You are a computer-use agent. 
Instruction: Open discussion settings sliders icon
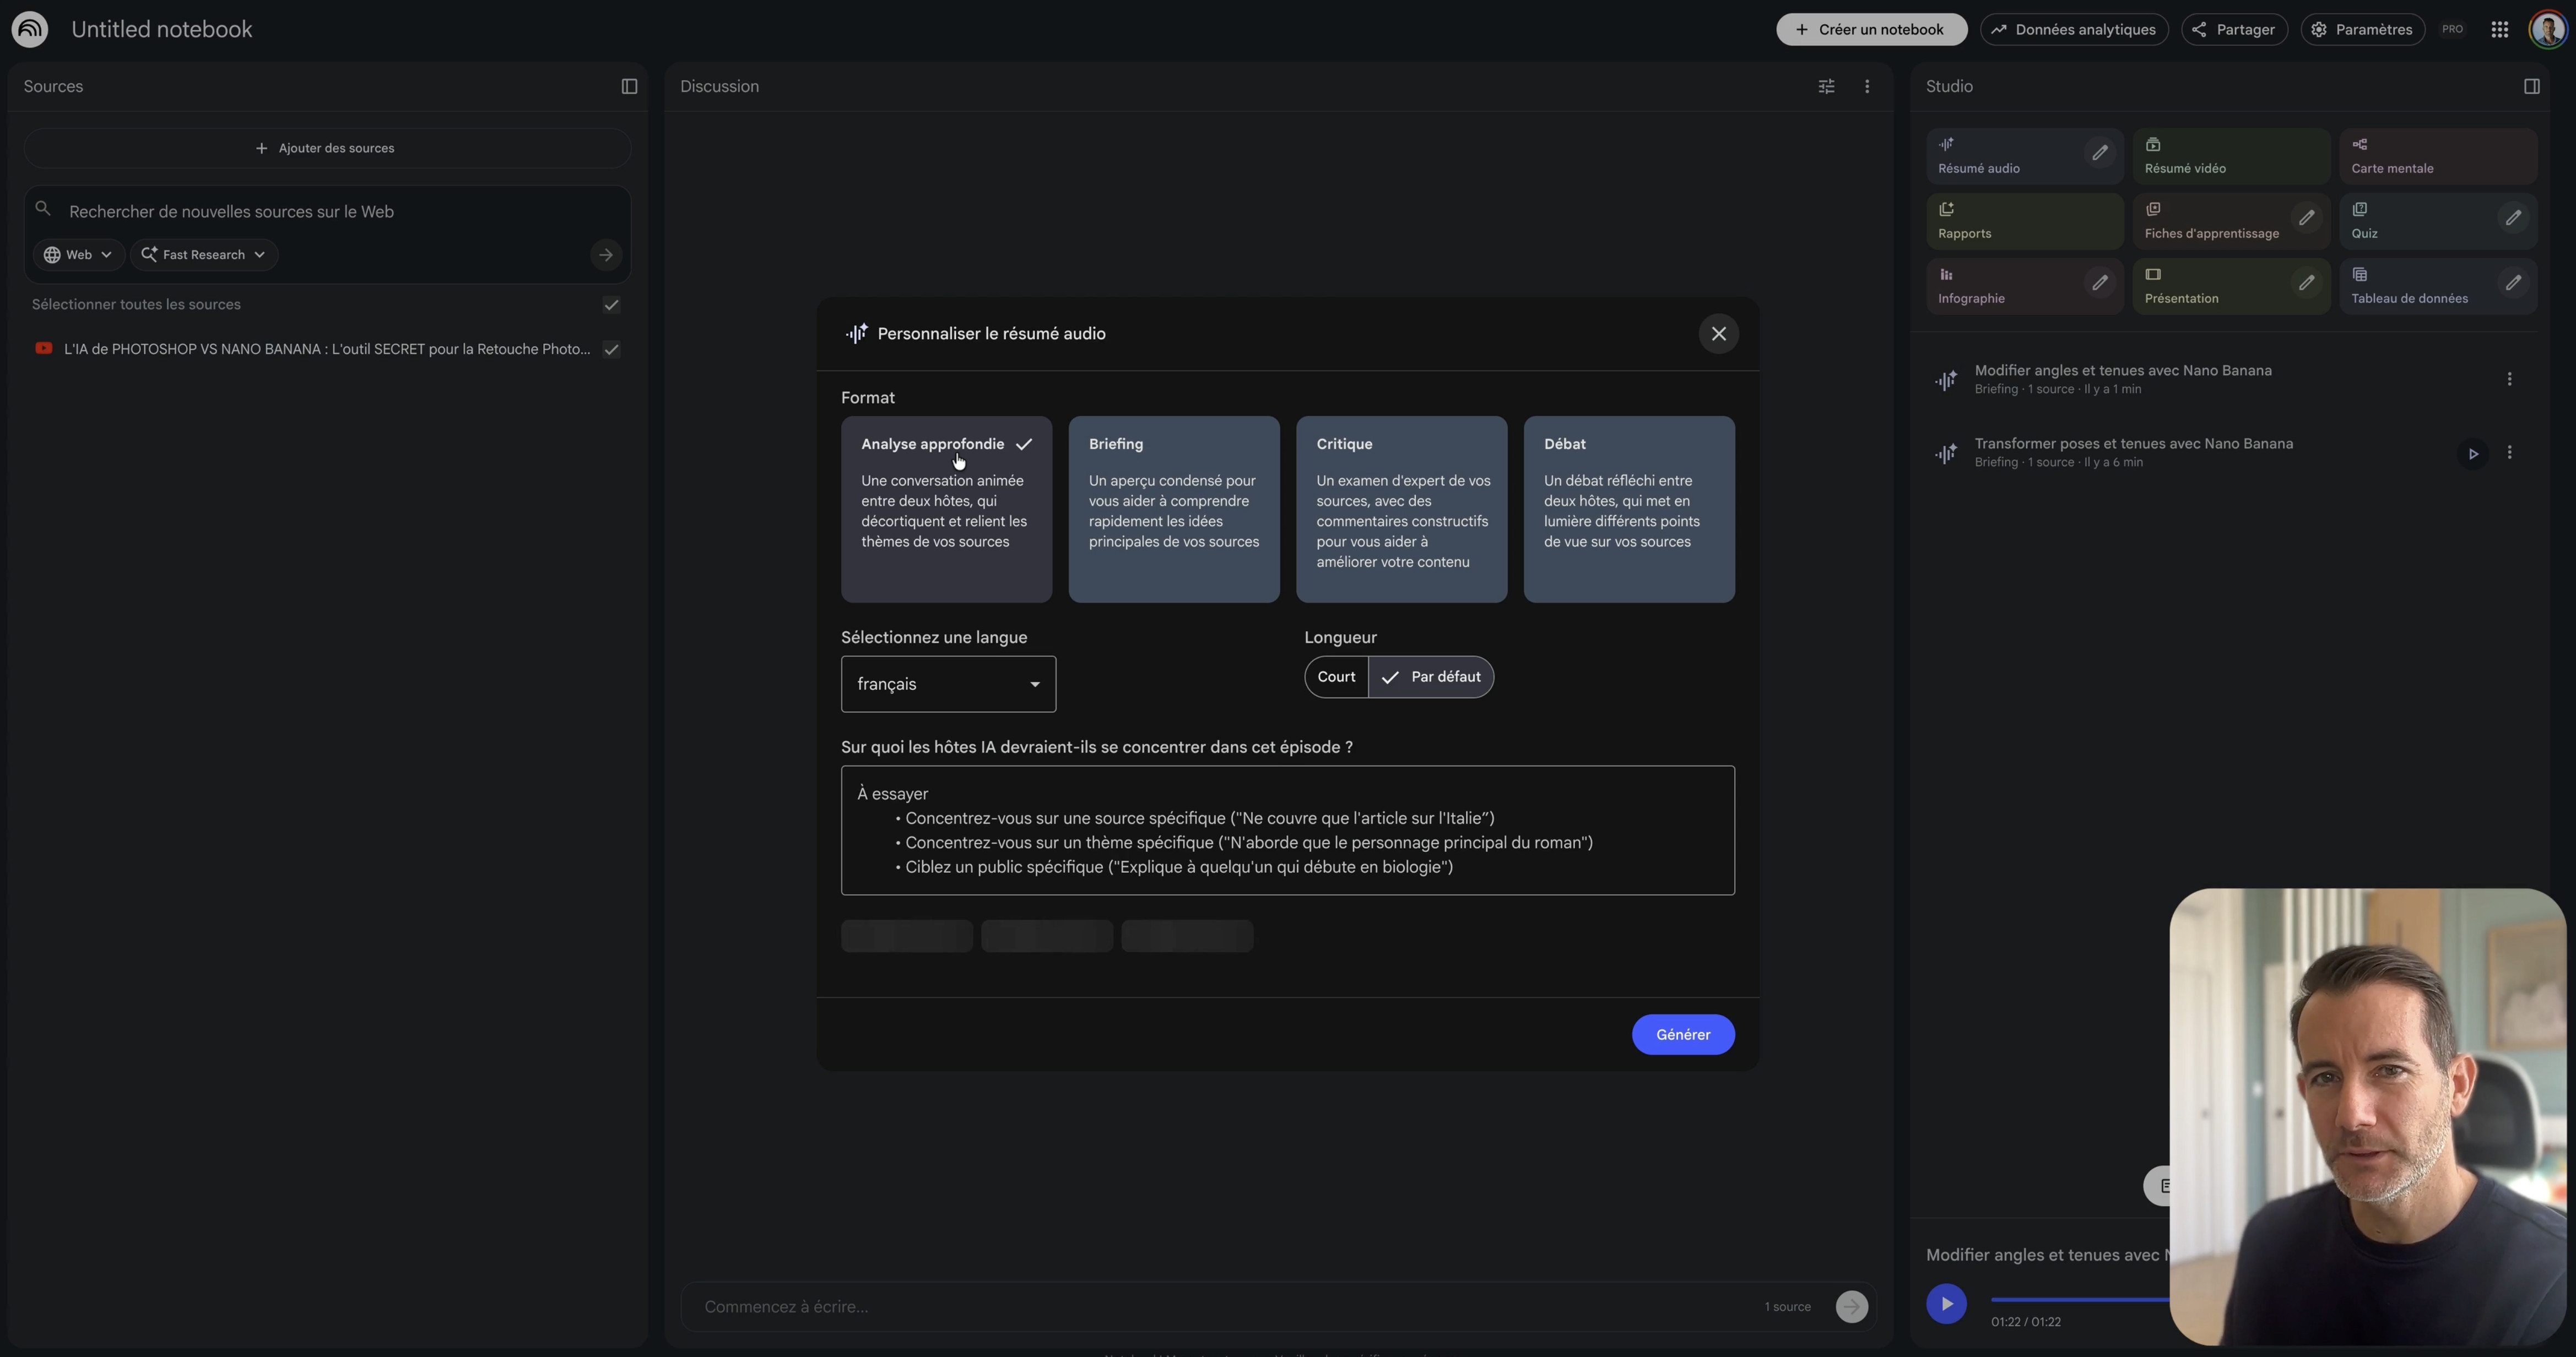point(1826,87)
